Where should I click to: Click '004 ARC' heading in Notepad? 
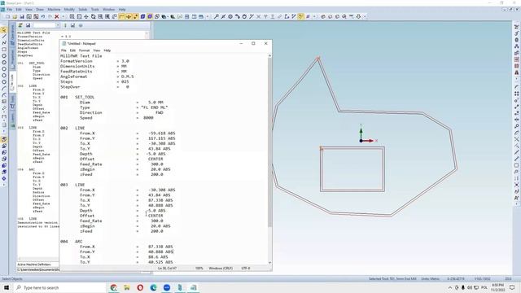click(x=71, y=242)
